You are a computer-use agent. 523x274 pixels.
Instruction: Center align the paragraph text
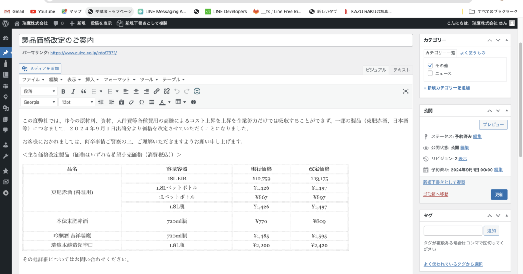pyautogui.click(x=136, y=91)
